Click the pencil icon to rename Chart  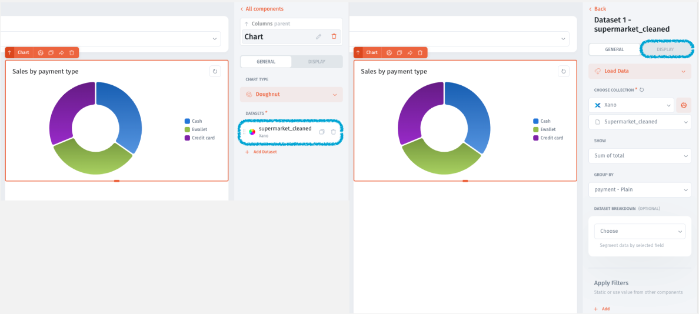(318, 36)
